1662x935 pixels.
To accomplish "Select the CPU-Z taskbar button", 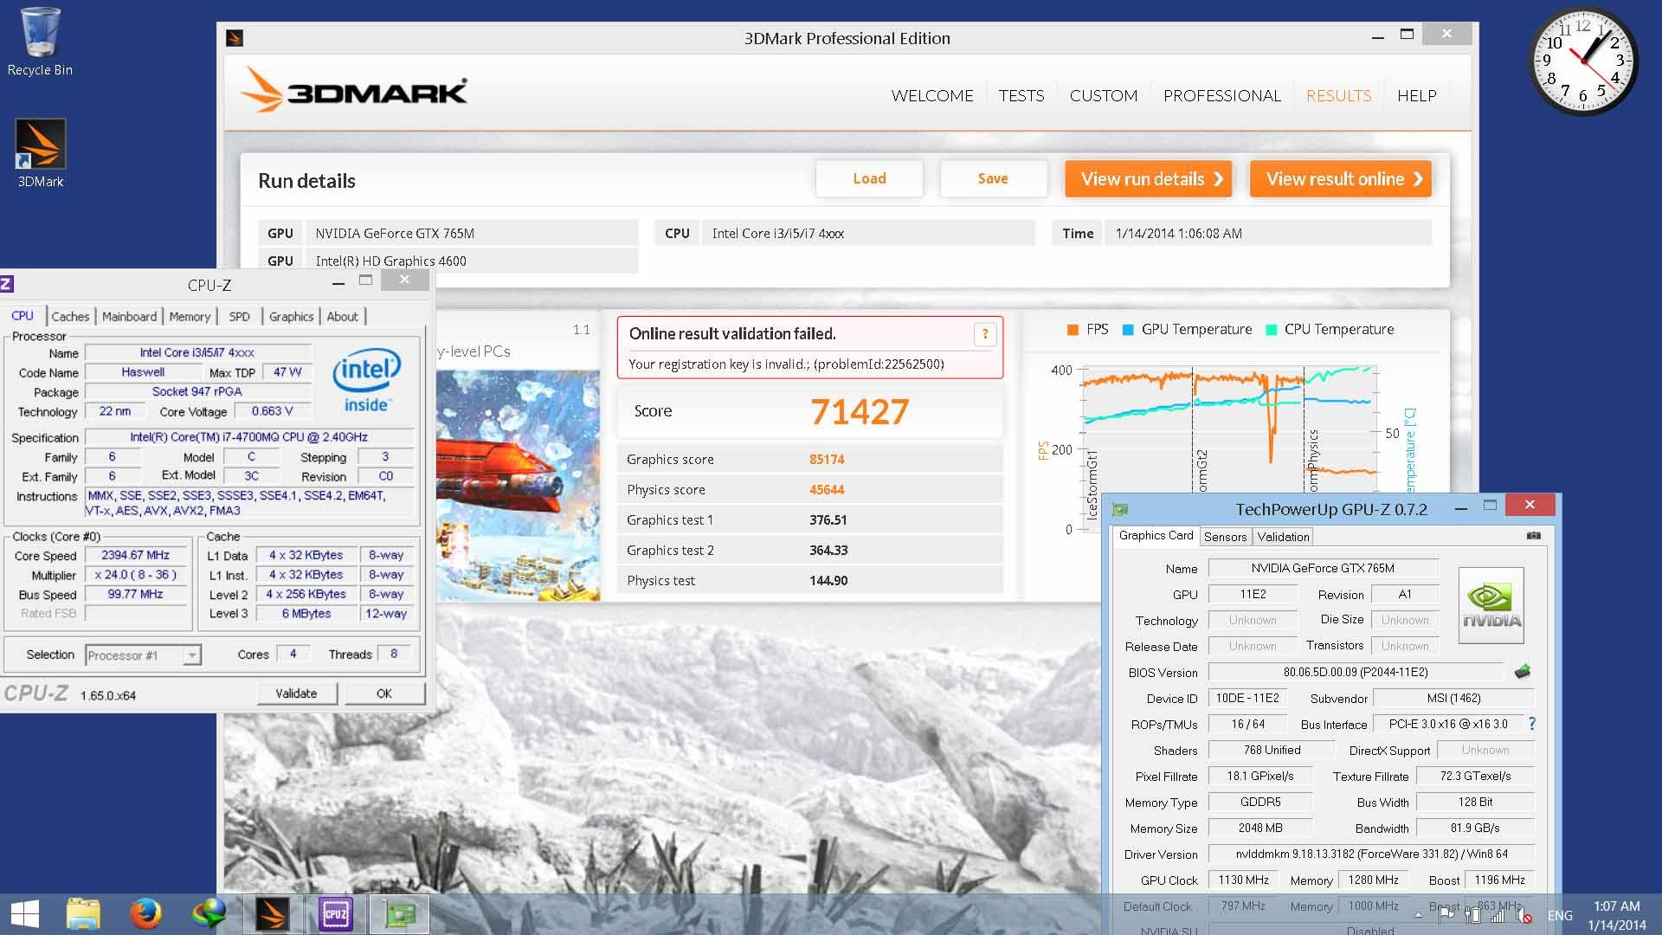I will (x=335, y=914).
